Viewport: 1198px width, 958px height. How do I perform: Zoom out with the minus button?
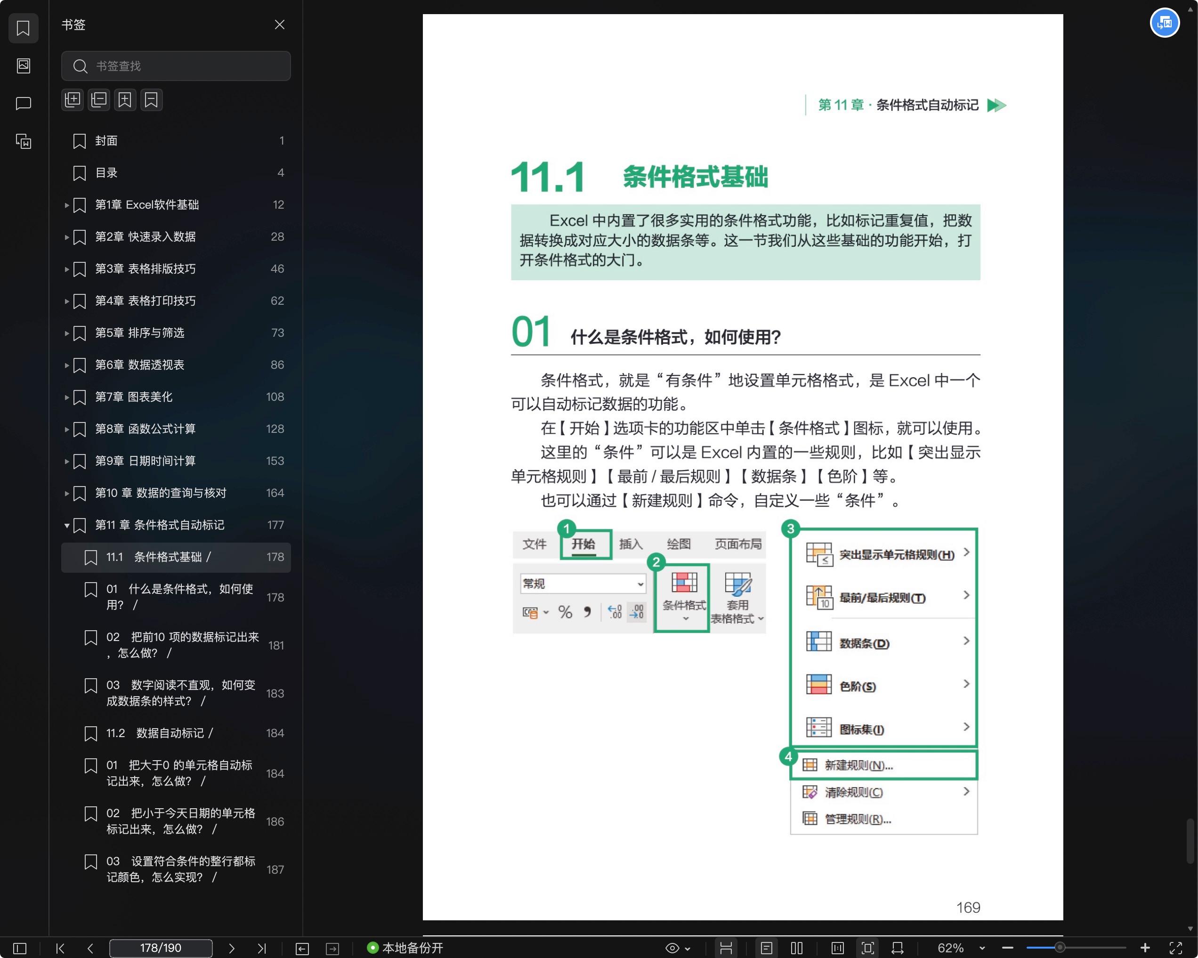1007,948
